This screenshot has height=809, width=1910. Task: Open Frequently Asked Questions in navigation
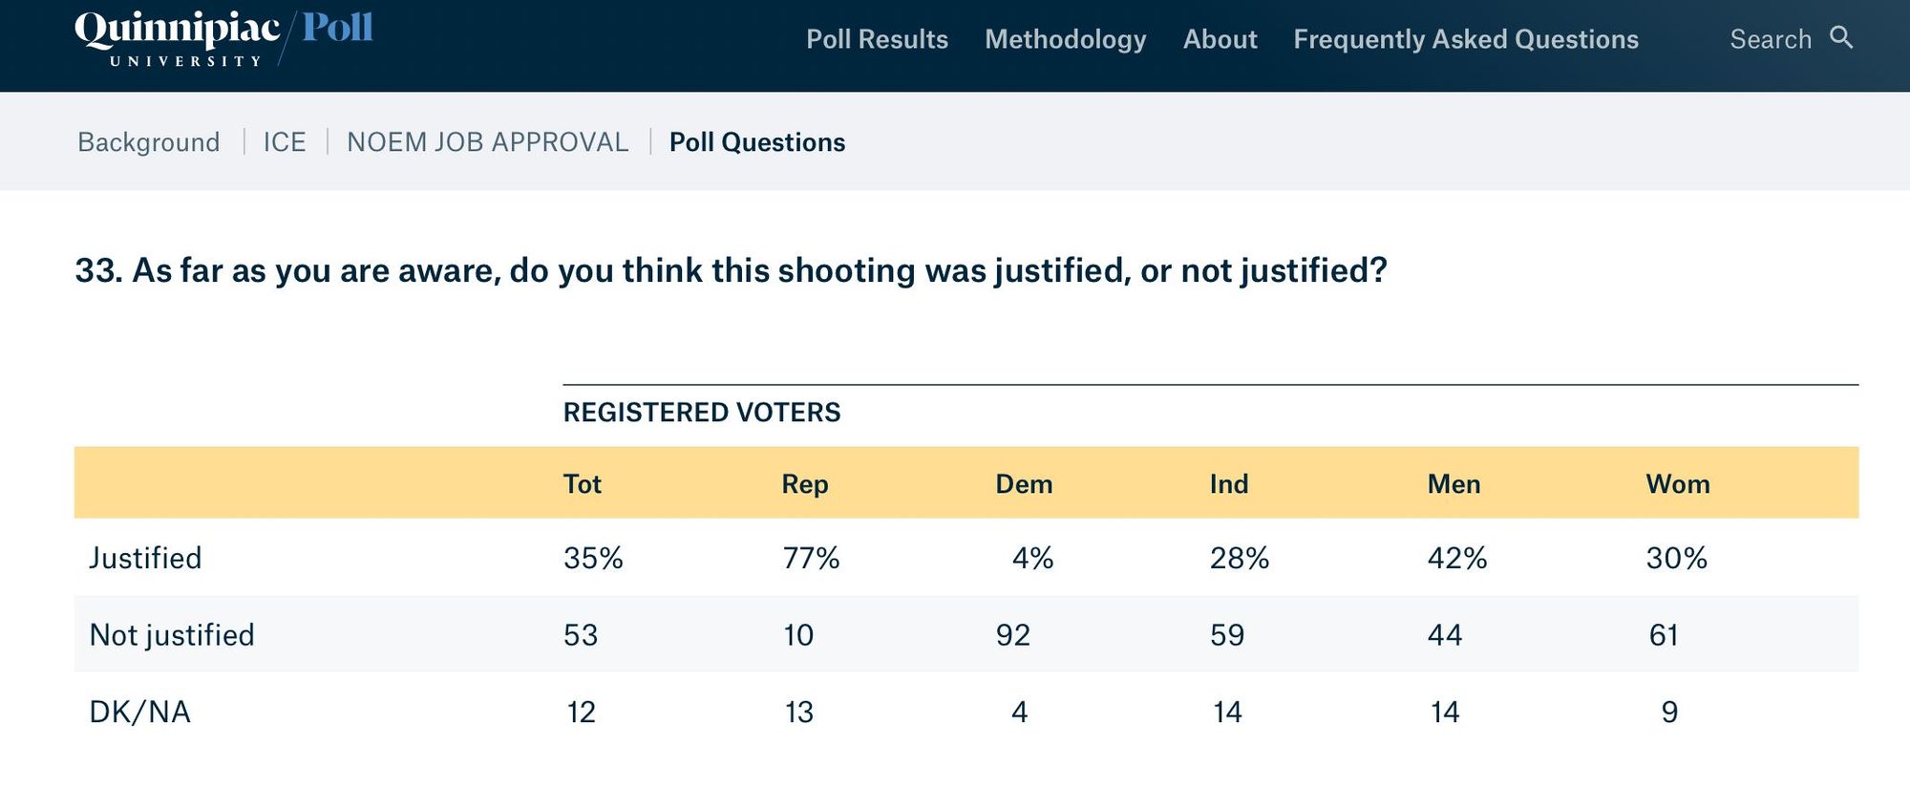click(x=1465, y=39)
